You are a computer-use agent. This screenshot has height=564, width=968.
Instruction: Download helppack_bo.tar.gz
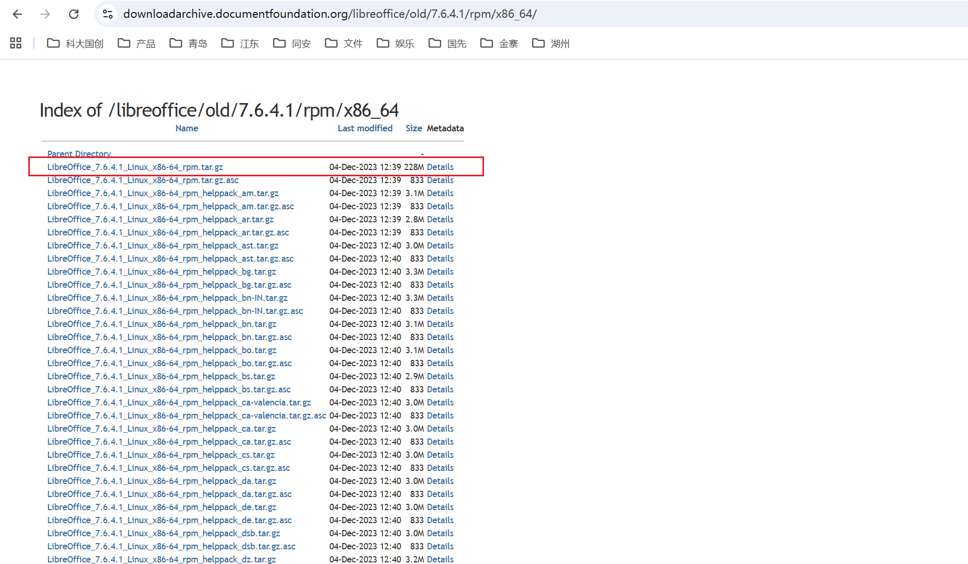tap(162, 350)
